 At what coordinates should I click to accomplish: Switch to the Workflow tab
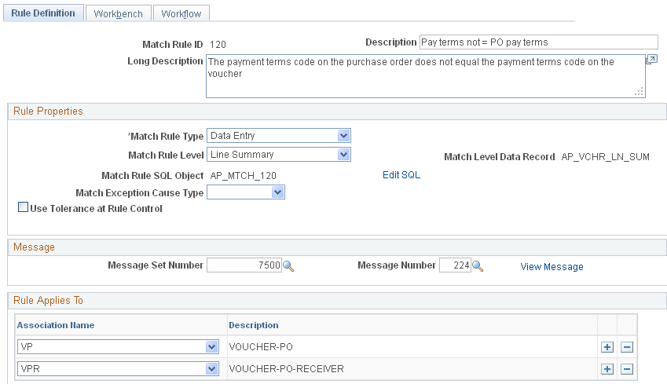[181, 13]
